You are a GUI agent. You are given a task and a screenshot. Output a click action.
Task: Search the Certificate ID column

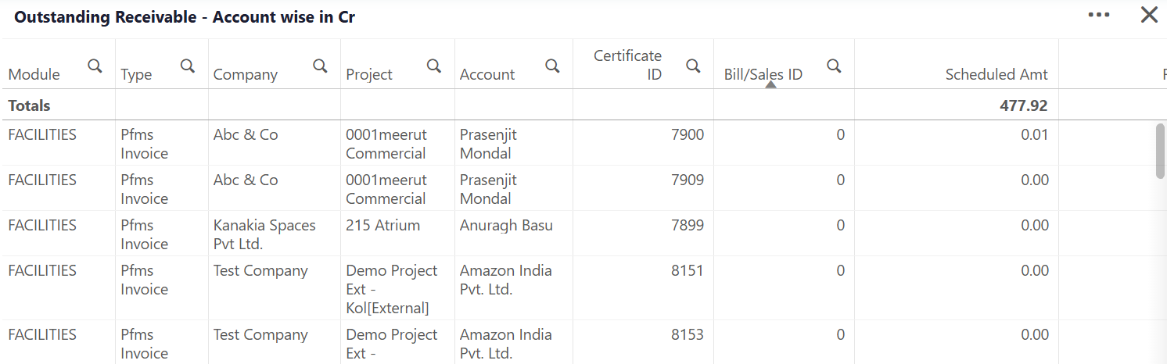[x=693, y=66]
